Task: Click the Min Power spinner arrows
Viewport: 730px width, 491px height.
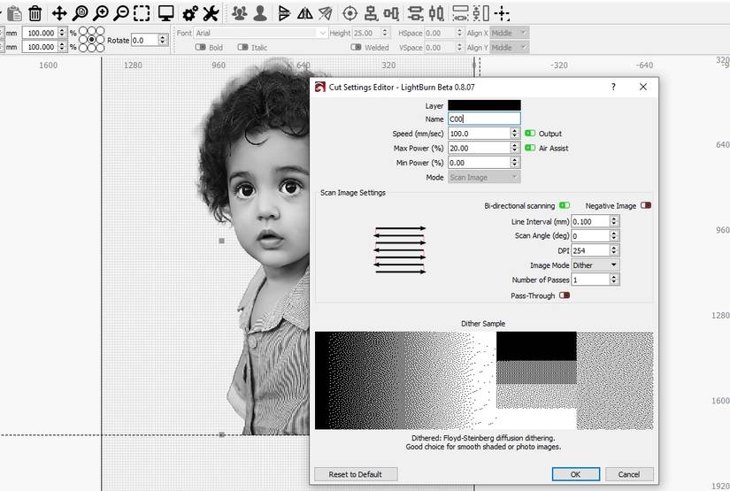Action: (x=514, y=163)
